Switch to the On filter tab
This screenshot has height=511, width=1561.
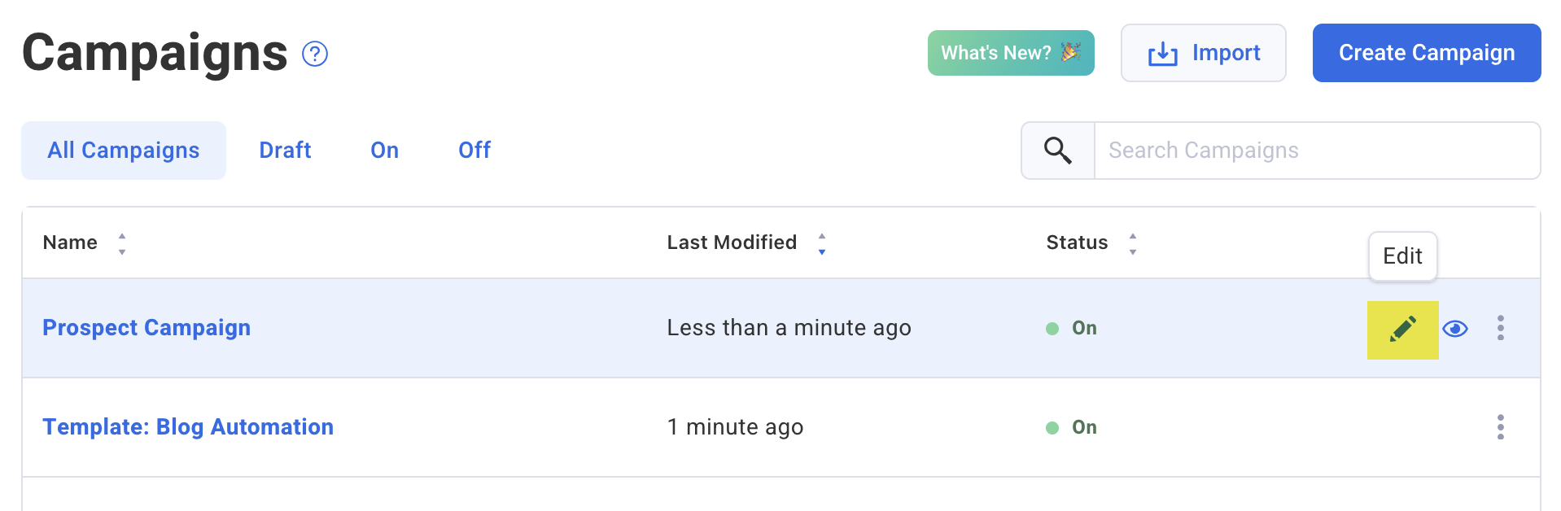tap(385, 151)
